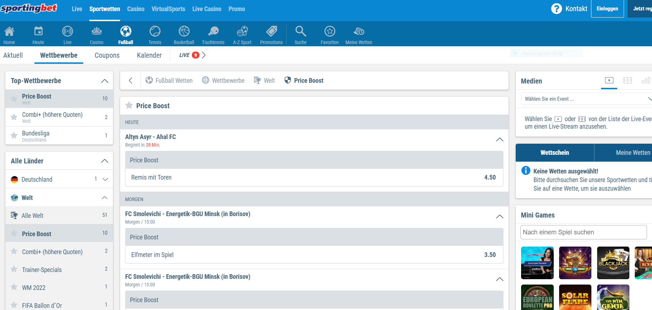Open the Wählen Sie ein Event dropdown
The width and height of the screenshot is (652, 310).
tap(586, 99)
